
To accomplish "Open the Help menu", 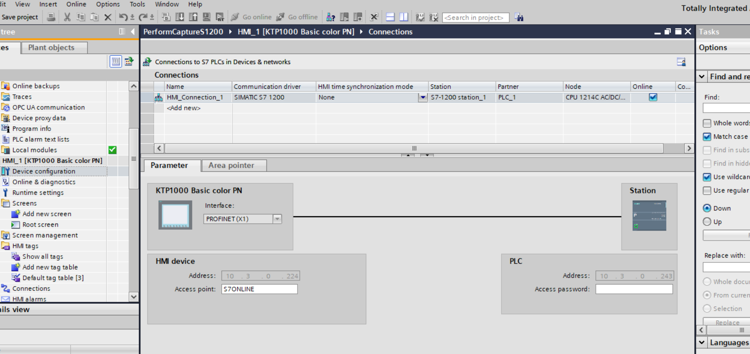I will pyautogui.click(x=195, y=4).
